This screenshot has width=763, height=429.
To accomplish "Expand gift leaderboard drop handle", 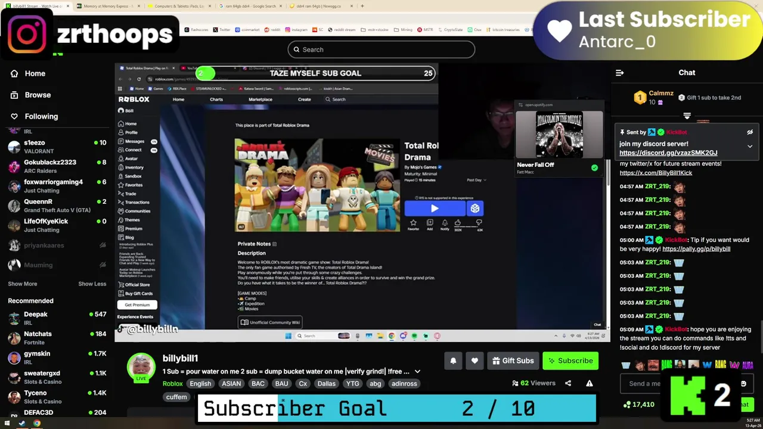I will pyautogui.click(x=687, y=116).
